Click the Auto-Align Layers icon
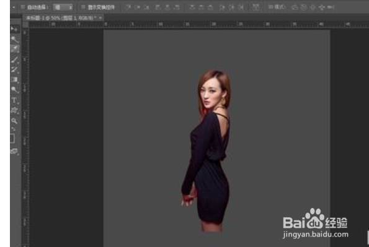This screenshot has width=369, height=247. click(x=256, y=7)
